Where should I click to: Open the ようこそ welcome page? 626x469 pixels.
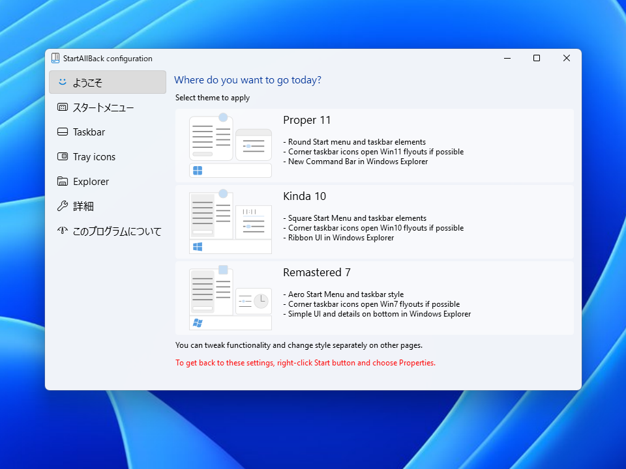108,82
